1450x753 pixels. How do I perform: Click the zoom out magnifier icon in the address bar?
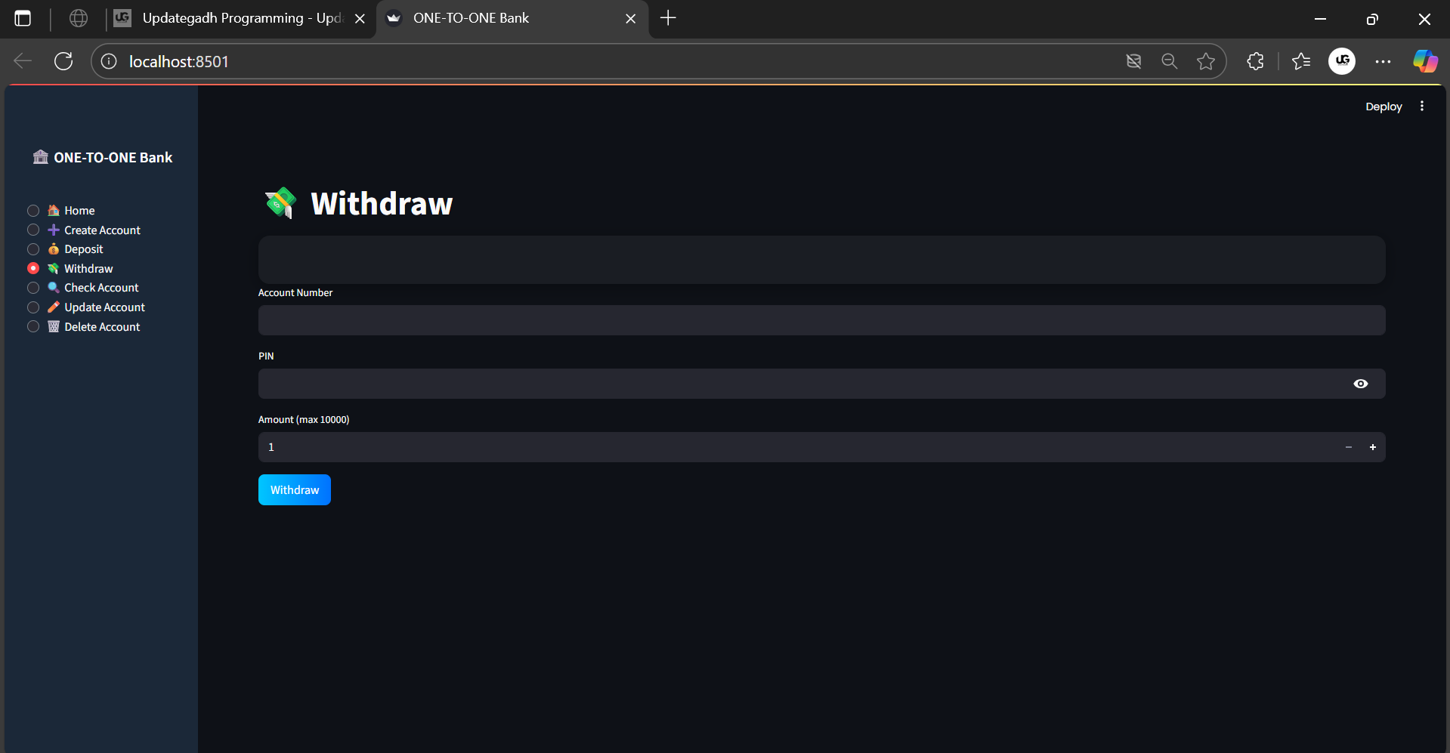point(1169,61)
